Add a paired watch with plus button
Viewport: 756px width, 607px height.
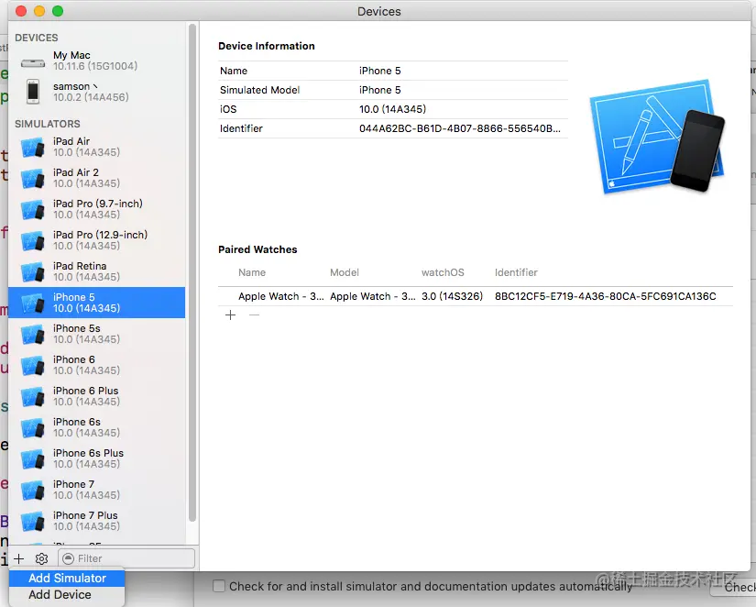230,315
